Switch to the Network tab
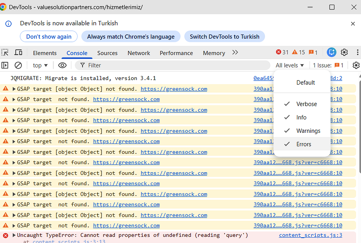The width and height of the screenshot is (361, 243). point(139,53)
